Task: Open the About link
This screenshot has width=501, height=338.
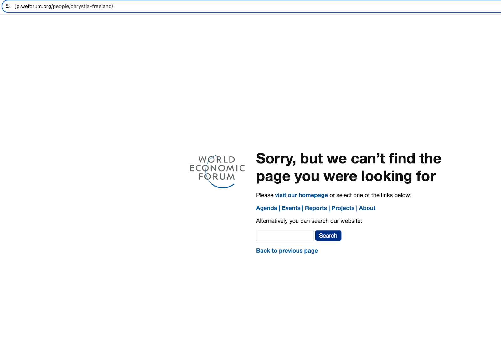Action: pos(367,208)
